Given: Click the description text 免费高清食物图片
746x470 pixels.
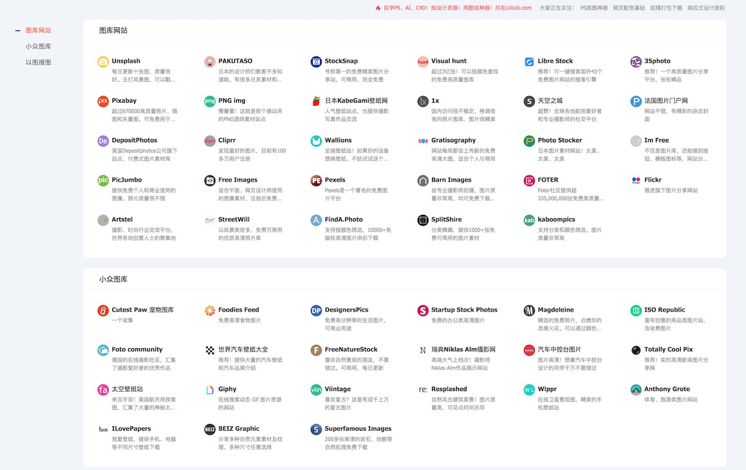Looking at the screenshot, I should (x=239, y=321).
